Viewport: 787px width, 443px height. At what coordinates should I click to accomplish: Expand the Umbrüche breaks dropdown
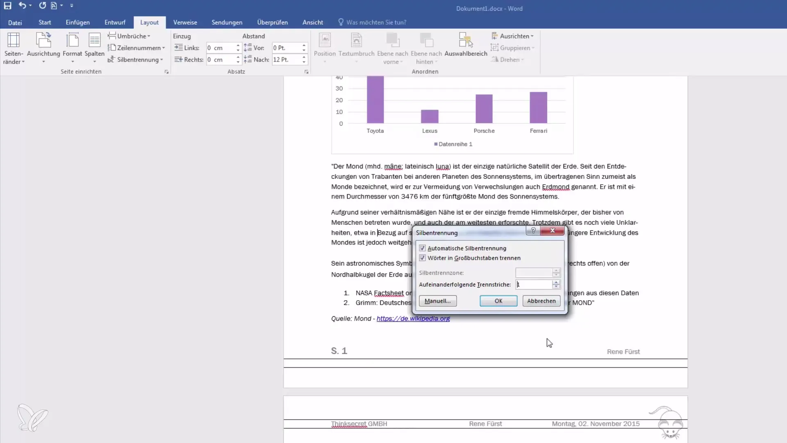pyautogui.click(x=129, y=36)
